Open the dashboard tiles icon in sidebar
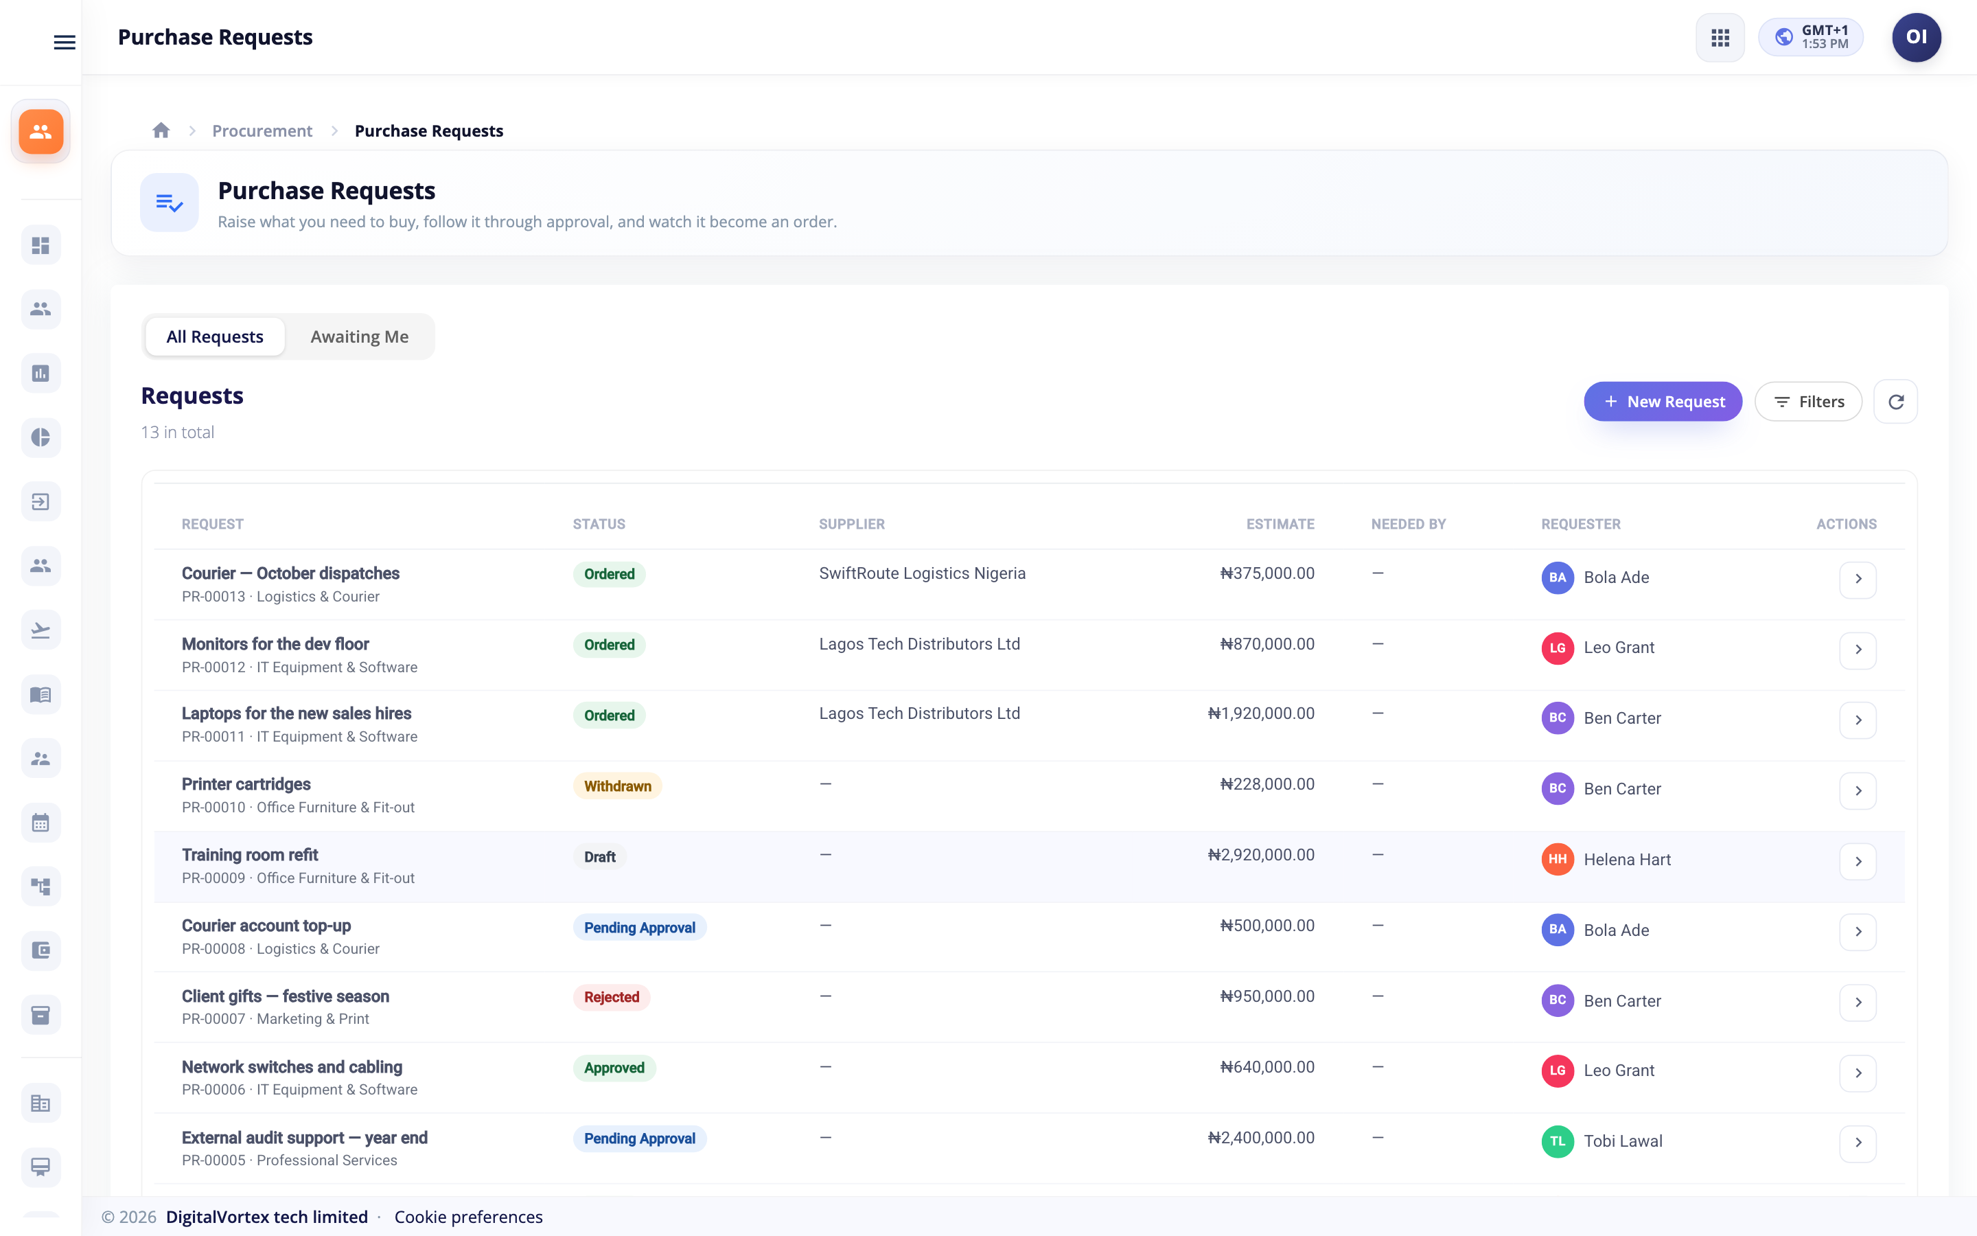This screenshot has height=1236, width=1977. click(41, 245)
